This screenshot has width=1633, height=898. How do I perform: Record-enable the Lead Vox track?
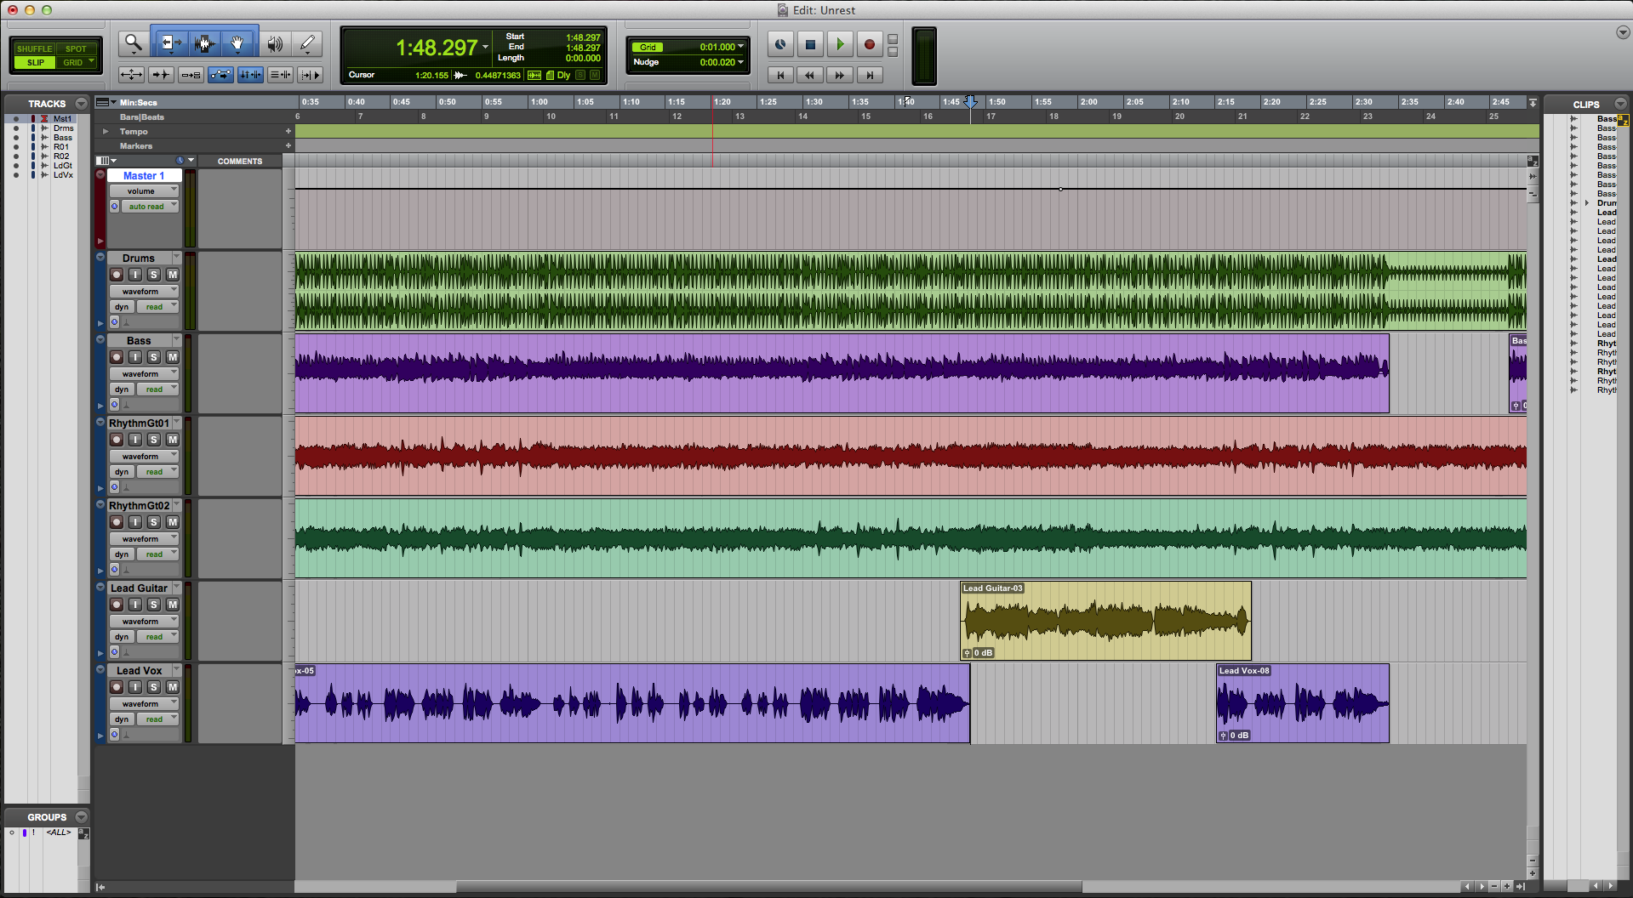[x=117, y=686]
